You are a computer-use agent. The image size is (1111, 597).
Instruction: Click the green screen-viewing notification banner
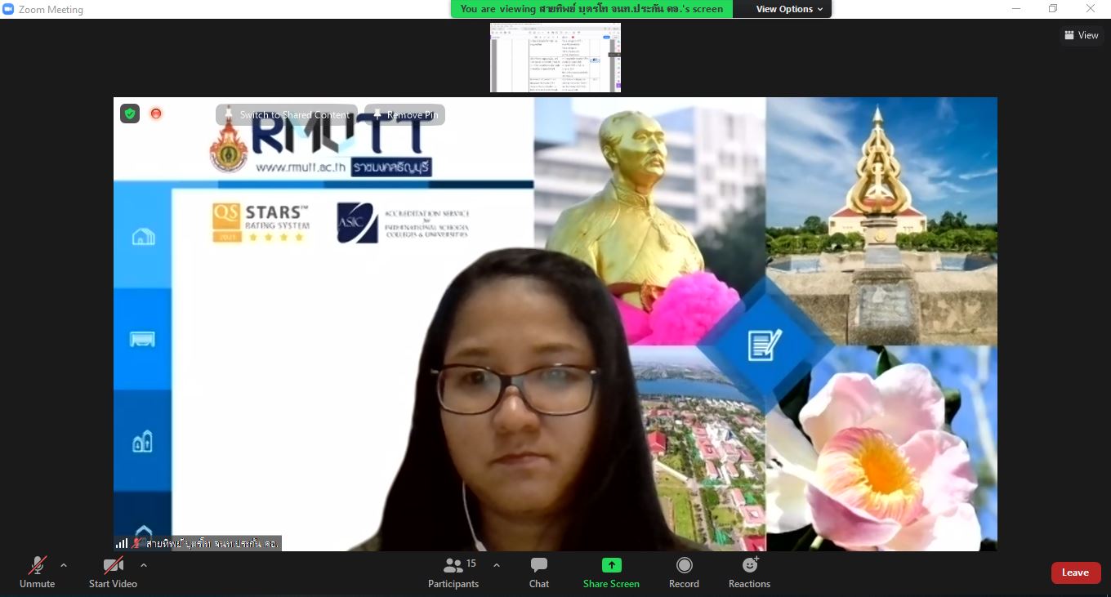591,9
